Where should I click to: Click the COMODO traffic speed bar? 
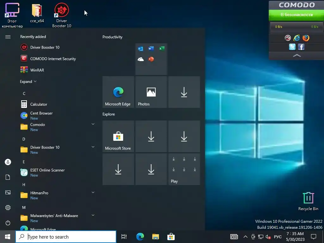(x=296, y=27)
